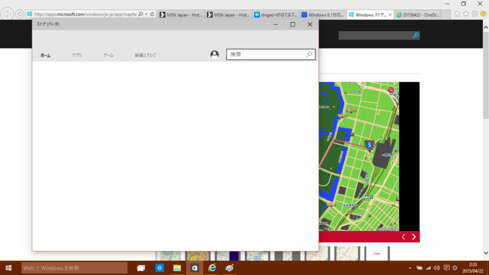This screenshot has height=275, width=489.
Task: Open the Store taskbar icon
Action: pos(194,268)
